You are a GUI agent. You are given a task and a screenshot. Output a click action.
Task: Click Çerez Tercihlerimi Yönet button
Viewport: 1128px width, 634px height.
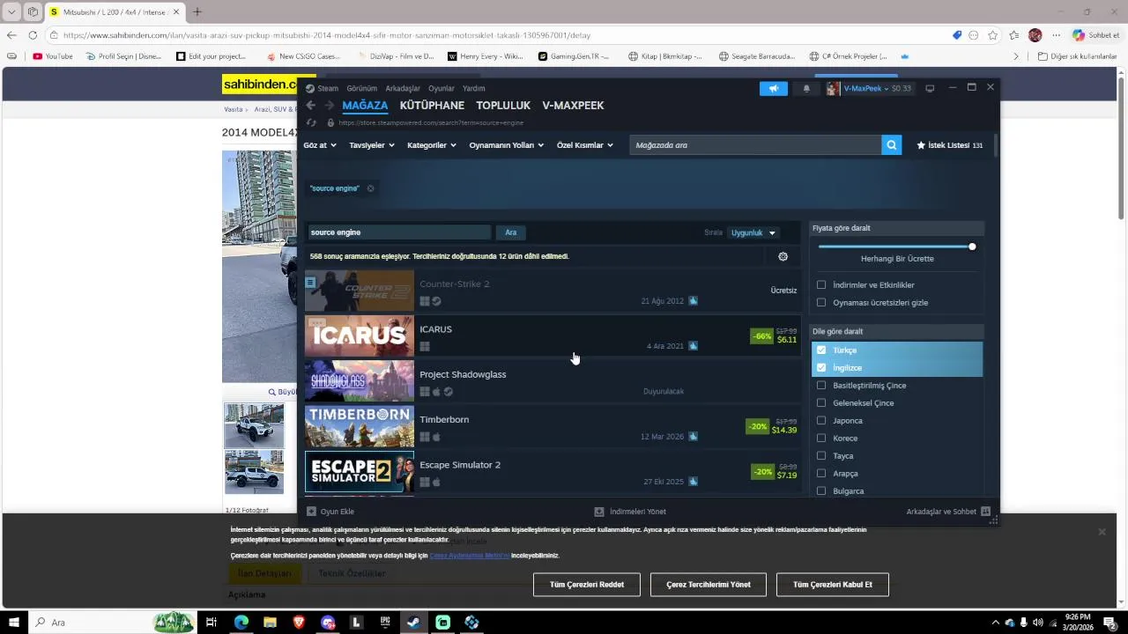709,585
